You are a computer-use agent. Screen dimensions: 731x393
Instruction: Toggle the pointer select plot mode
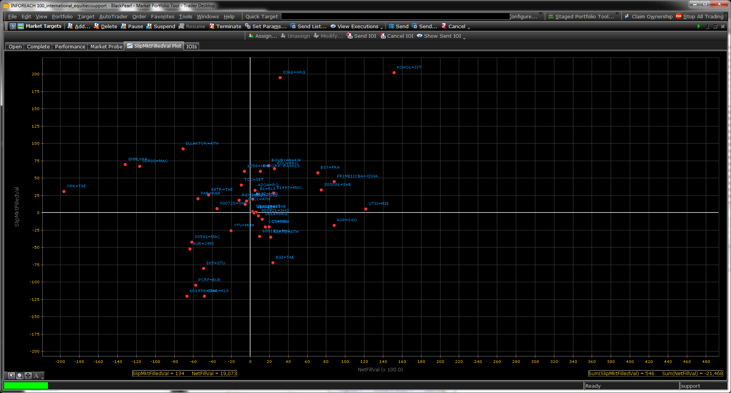[x=11, y=375]
